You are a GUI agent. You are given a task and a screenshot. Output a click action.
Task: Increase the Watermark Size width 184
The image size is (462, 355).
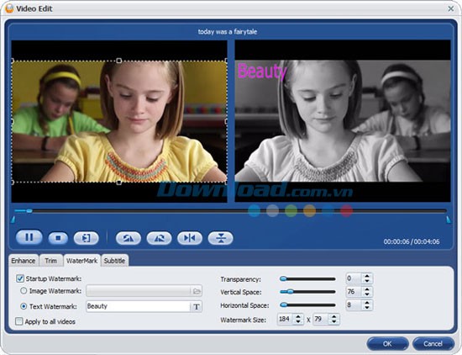coord(298,316)
